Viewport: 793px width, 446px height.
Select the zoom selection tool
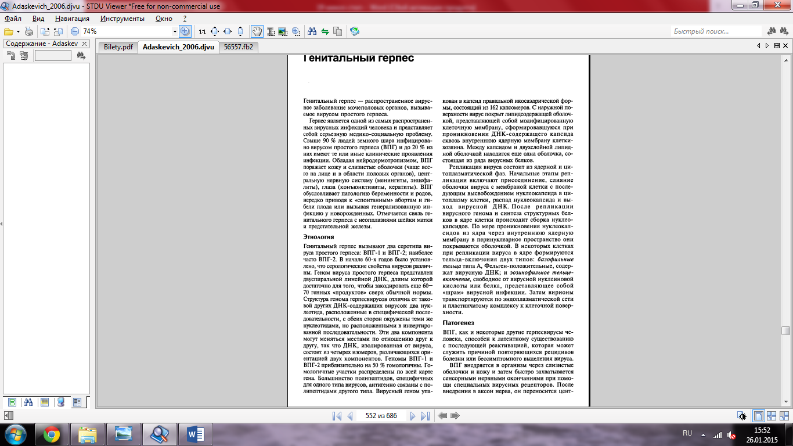tap(296, 31)
